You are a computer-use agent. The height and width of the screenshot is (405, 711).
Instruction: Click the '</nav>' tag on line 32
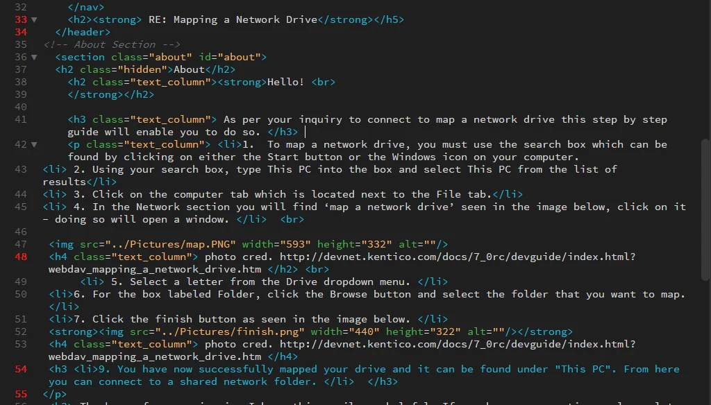[86, 7]
